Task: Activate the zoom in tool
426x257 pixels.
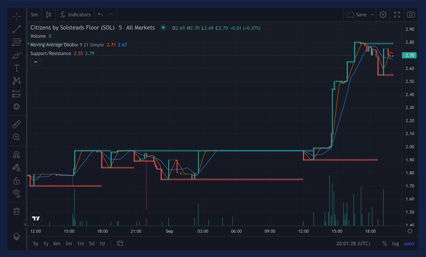Action: pyautogui.click(x=16, y=137)
